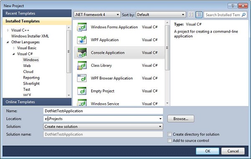
Task: Click the category tree scroll-up arrow
Action: click(69, 27)
